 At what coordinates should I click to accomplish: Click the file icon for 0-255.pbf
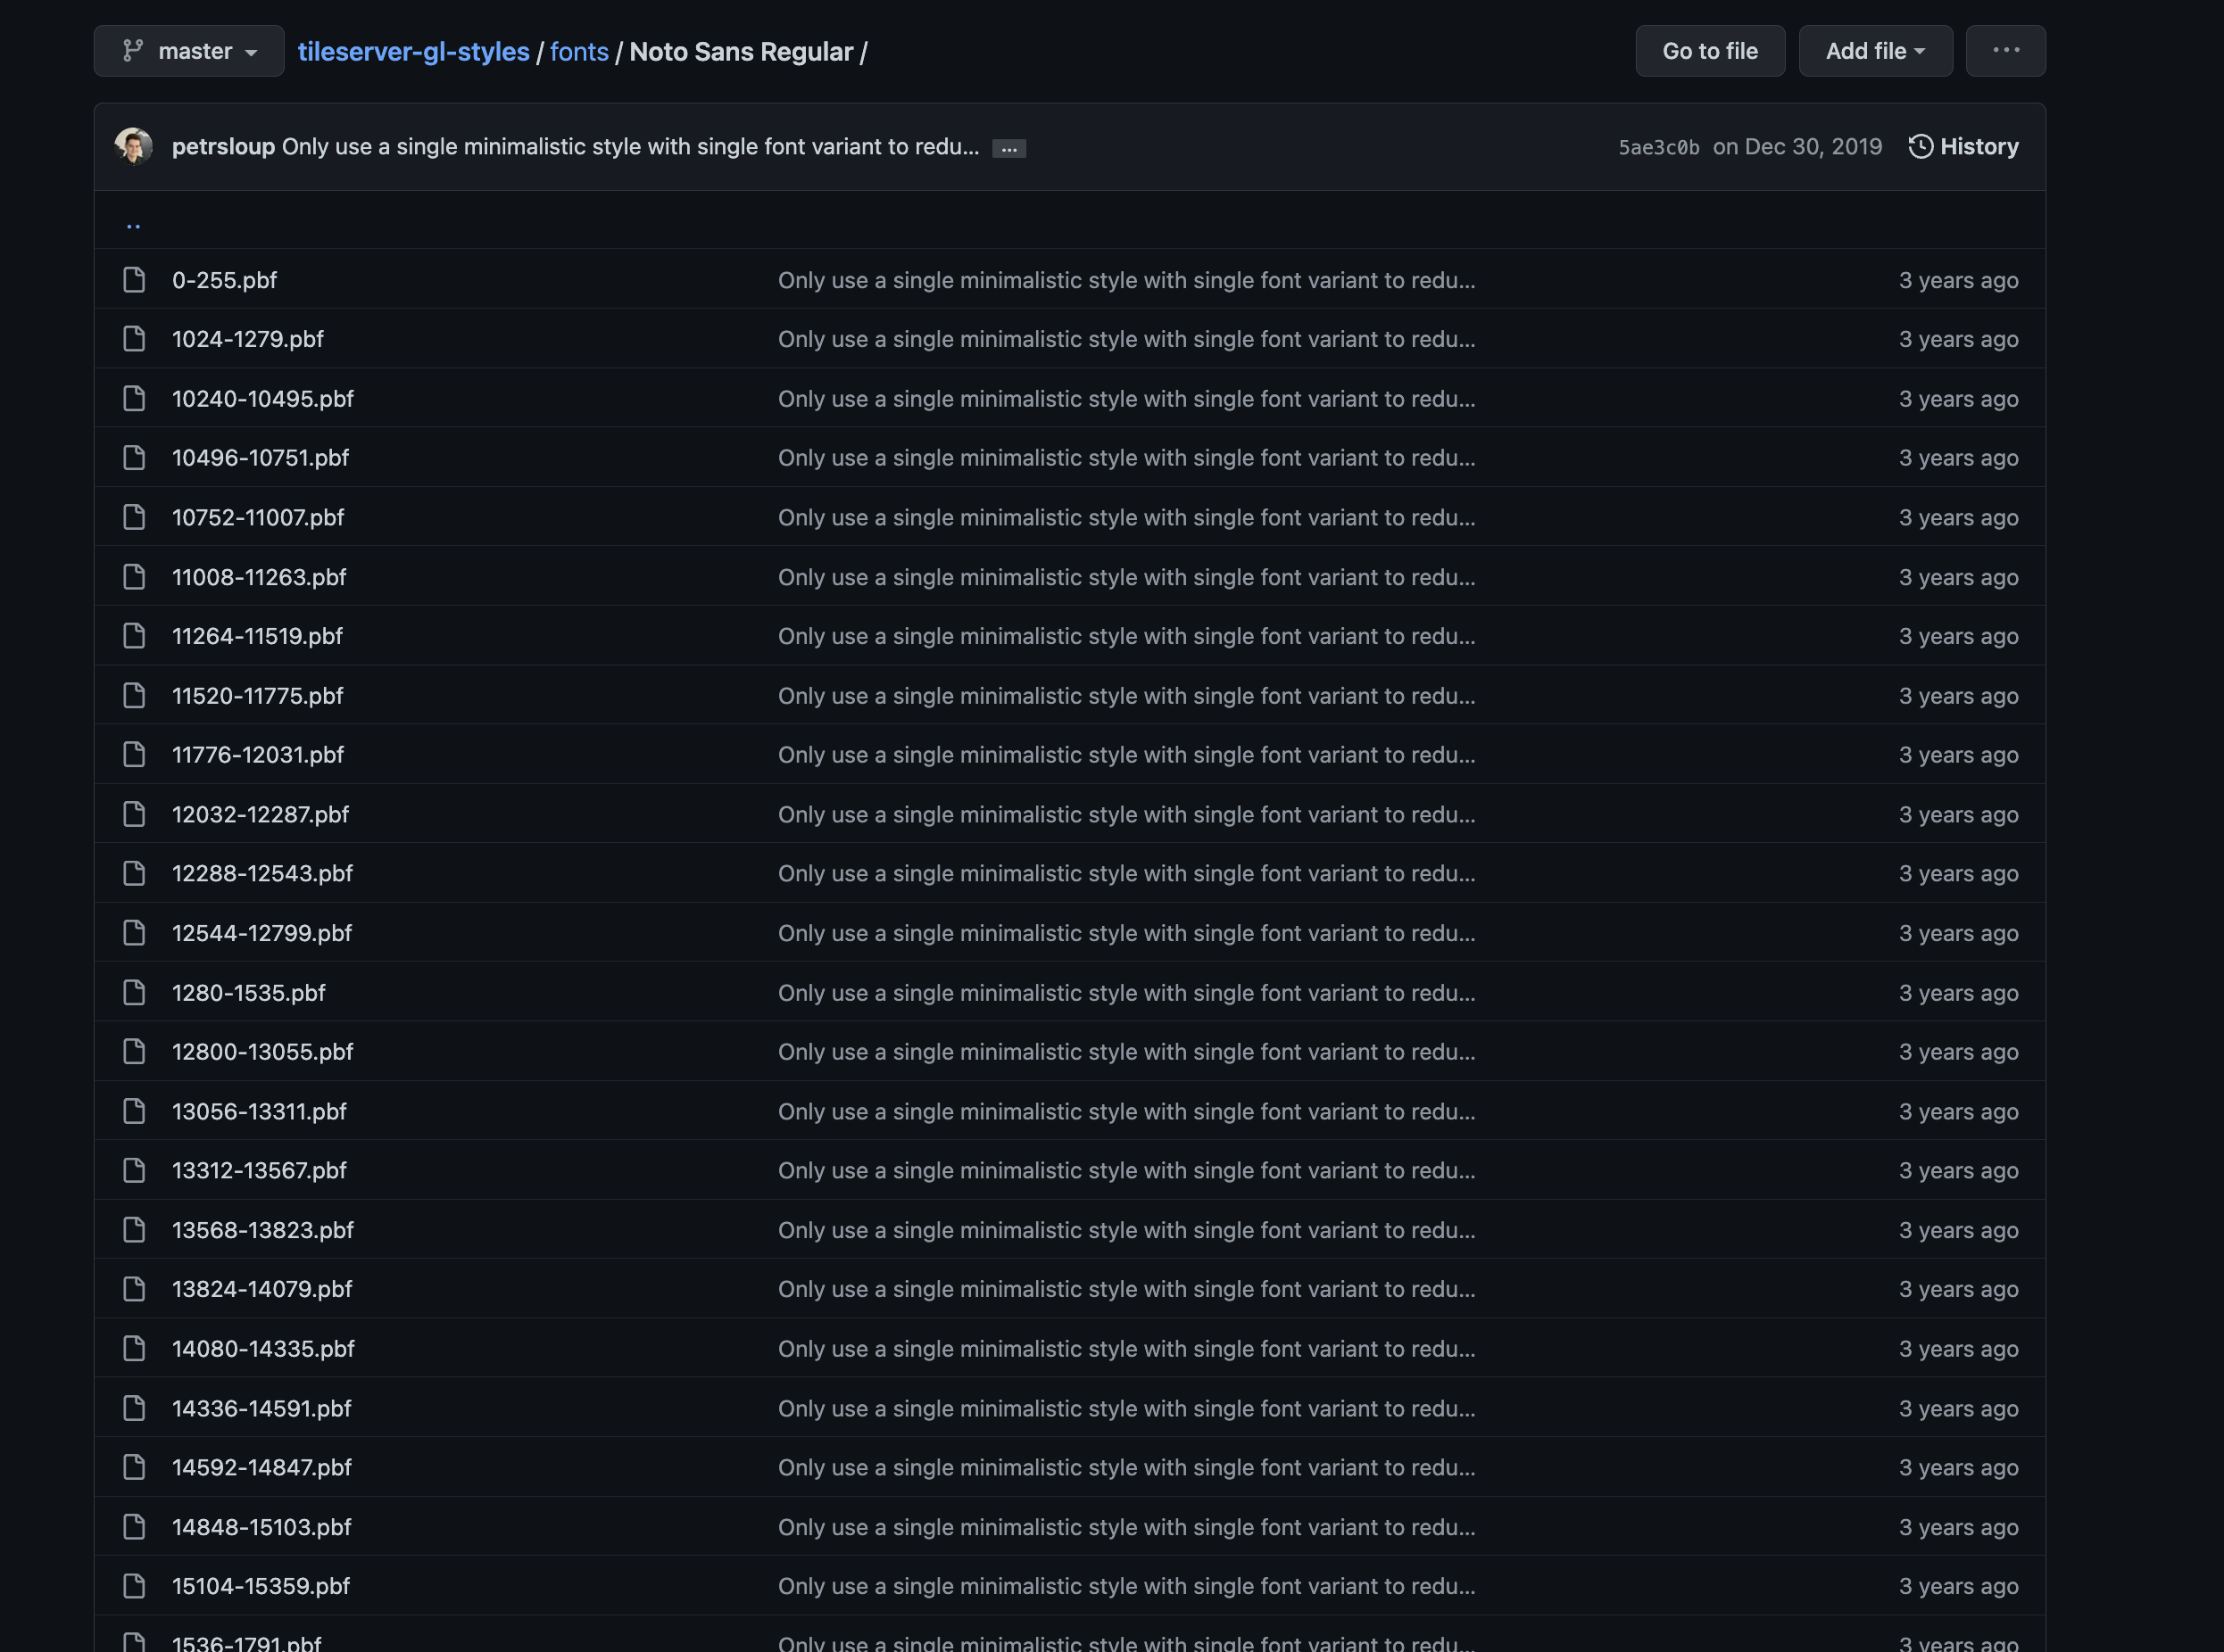point(134,280)
